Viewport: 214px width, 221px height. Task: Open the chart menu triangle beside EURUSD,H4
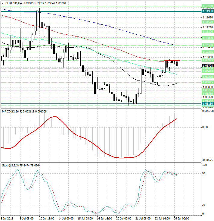(3, 3)
